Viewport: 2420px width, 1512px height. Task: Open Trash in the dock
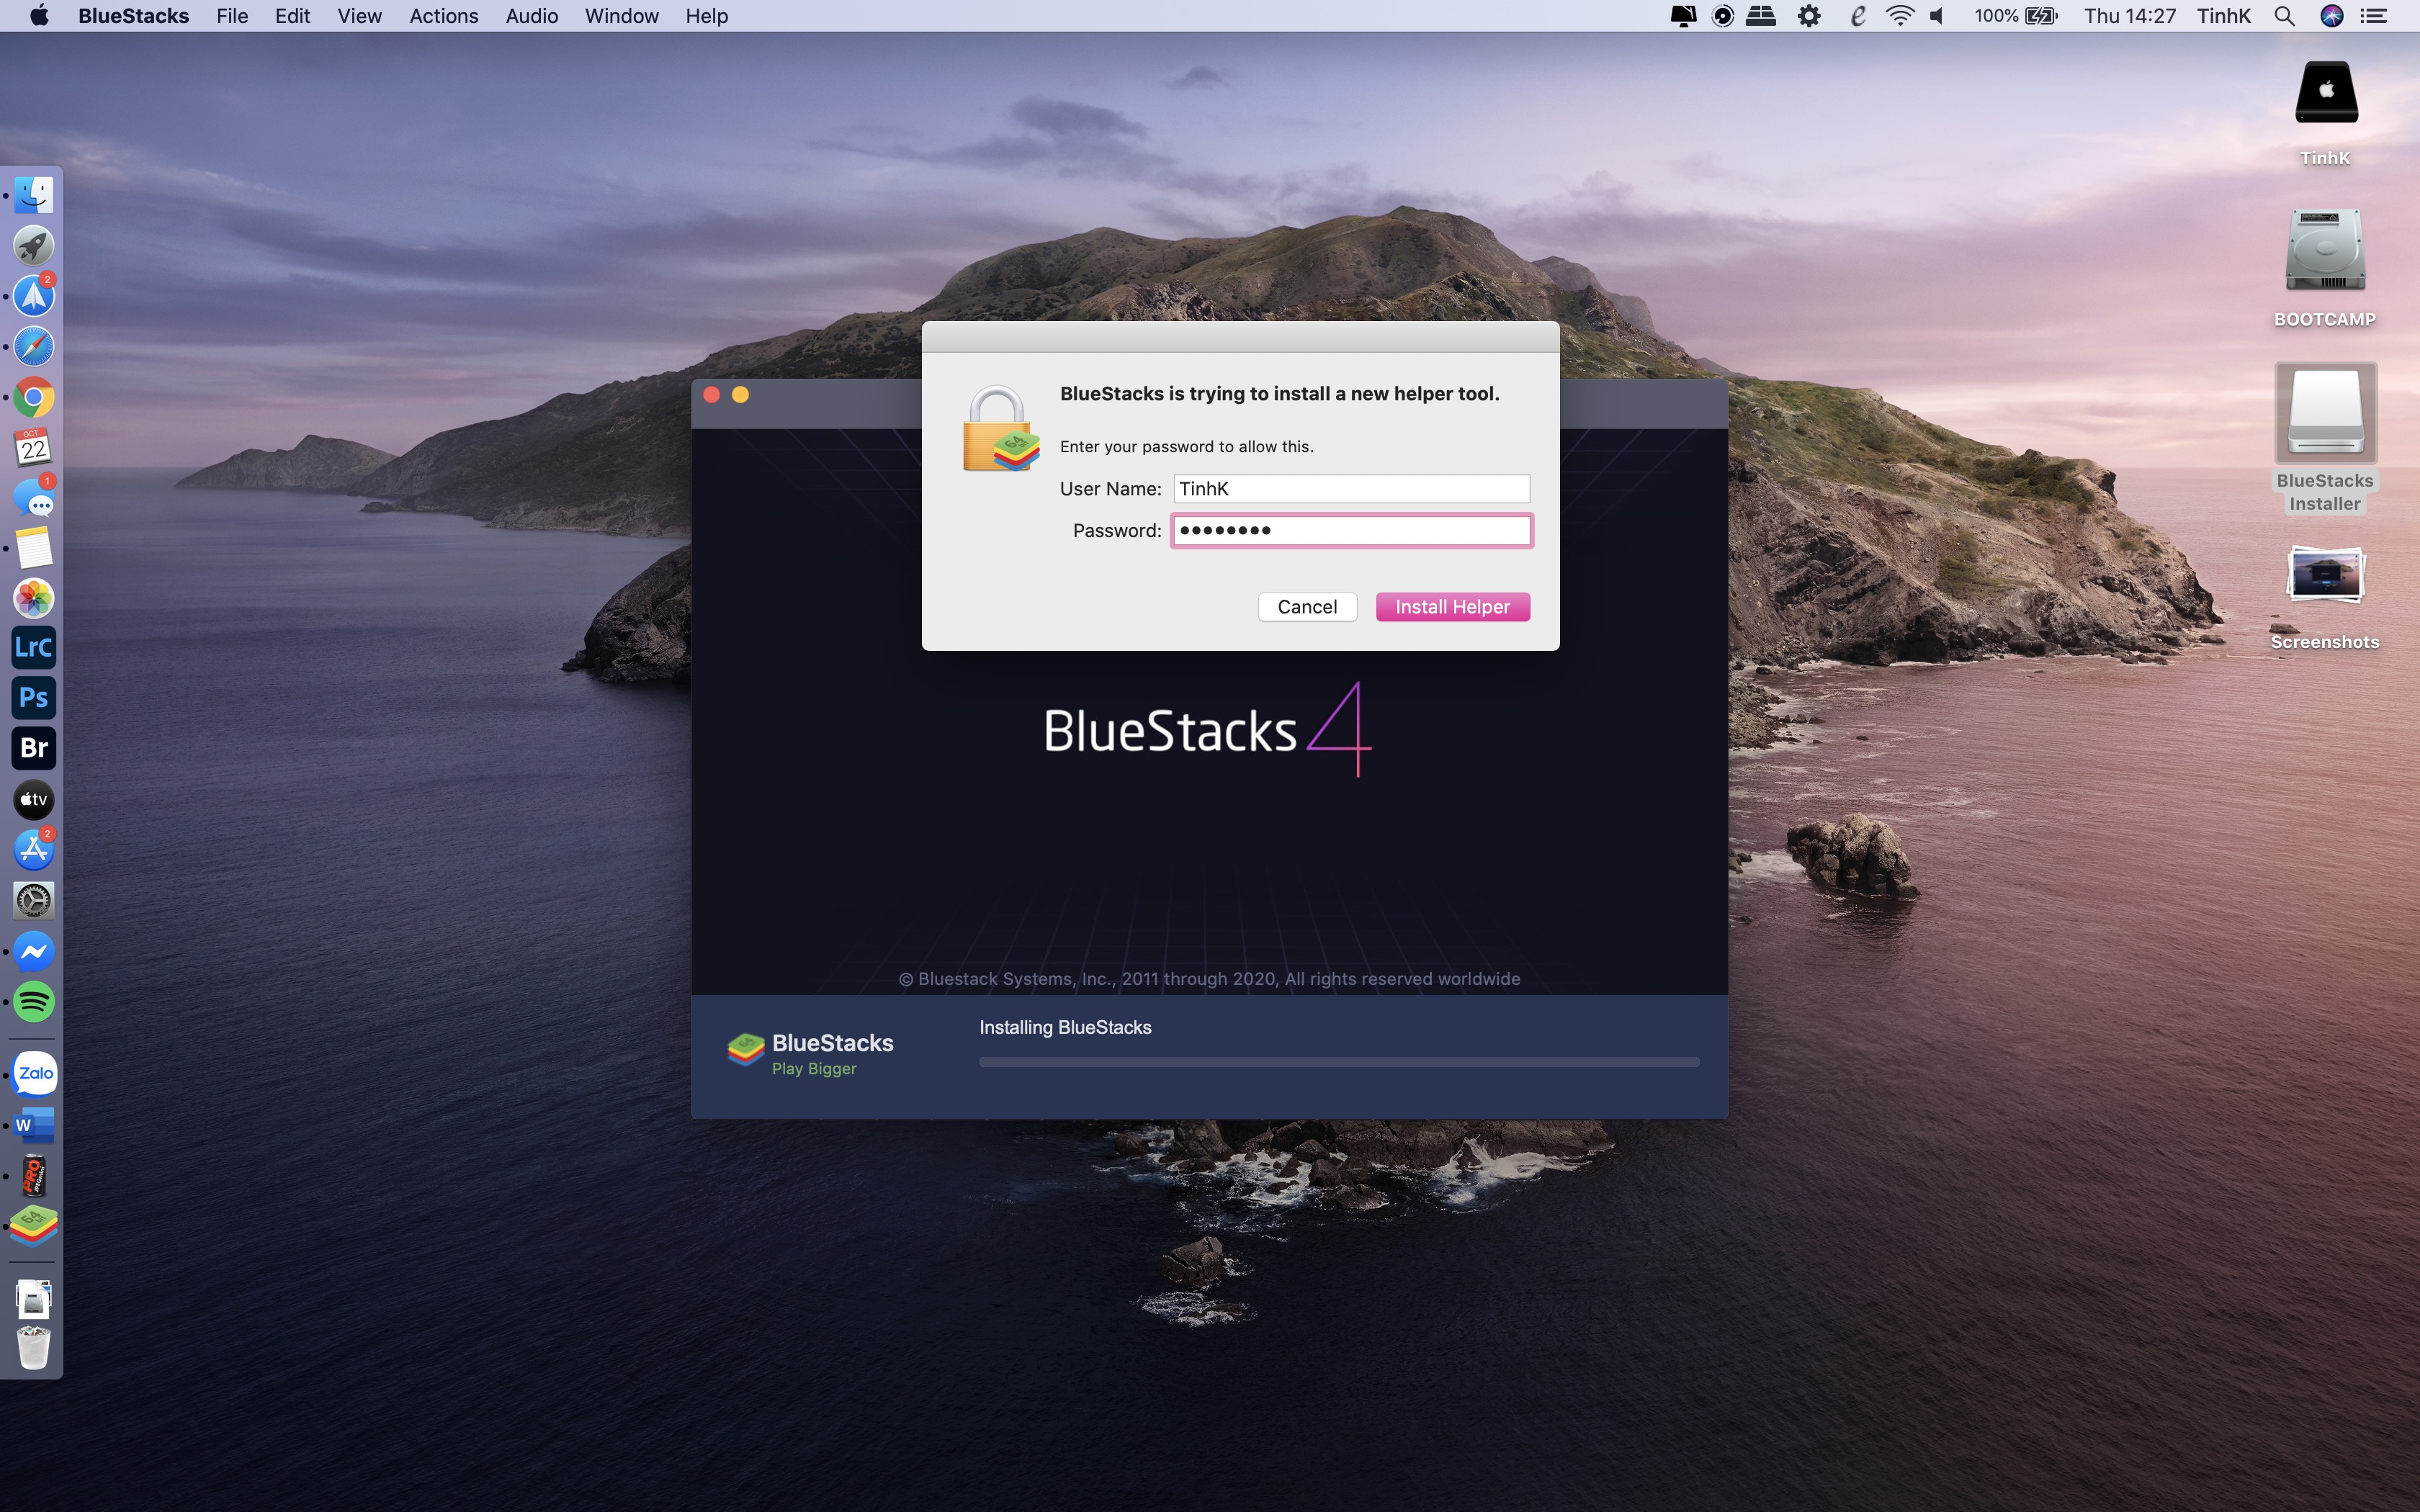(34, 1348)
